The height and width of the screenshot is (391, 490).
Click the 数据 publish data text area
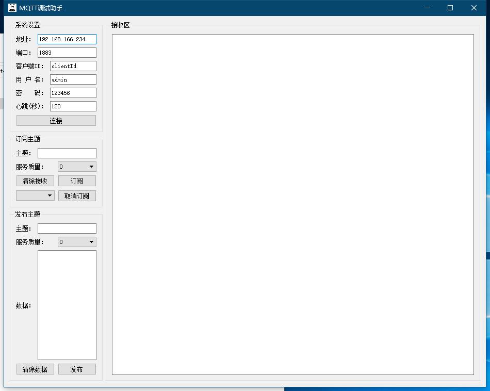coord(67,305)
